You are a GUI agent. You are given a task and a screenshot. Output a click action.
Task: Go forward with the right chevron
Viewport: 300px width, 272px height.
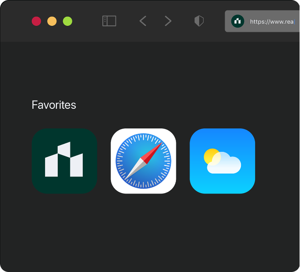[168, 21]
